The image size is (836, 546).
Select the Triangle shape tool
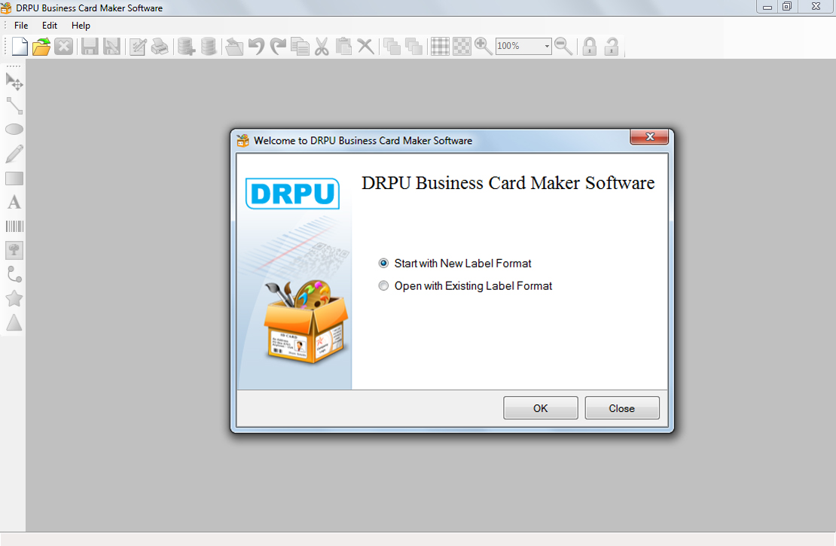point(14,322)
